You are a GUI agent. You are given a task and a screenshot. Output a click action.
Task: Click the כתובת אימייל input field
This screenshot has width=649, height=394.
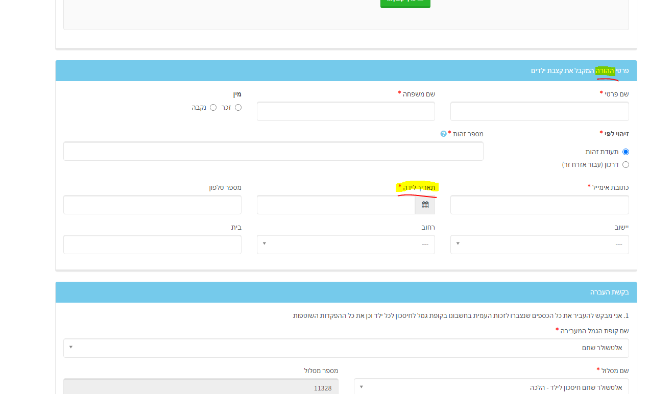click(x=540, y=205)
